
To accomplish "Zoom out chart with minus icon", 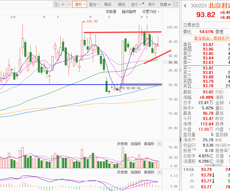I will pyautogui.click(x=69, y=4).
